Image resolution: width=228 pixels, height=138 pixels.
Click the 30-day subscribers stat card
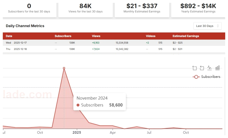click(29, 9)
